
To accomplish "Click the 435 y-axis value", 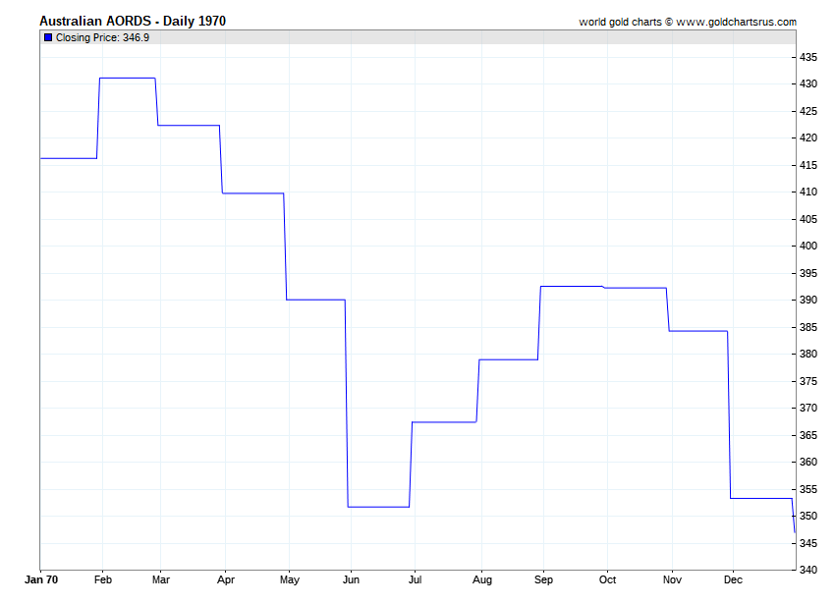I will click(x=808, y=58).
